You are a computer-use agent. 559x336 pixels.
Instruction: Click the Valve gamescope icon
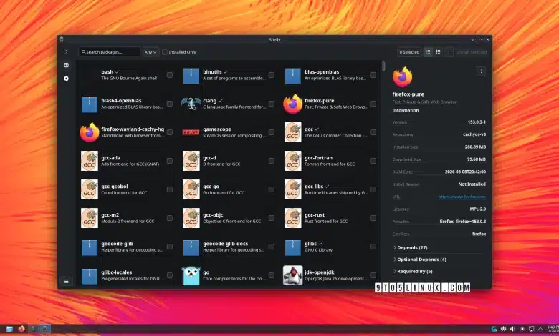pos(191,132)
